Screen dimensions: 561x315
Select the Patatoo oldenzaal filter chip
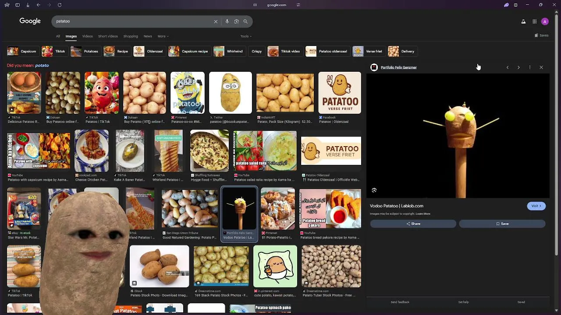[327, 51]
